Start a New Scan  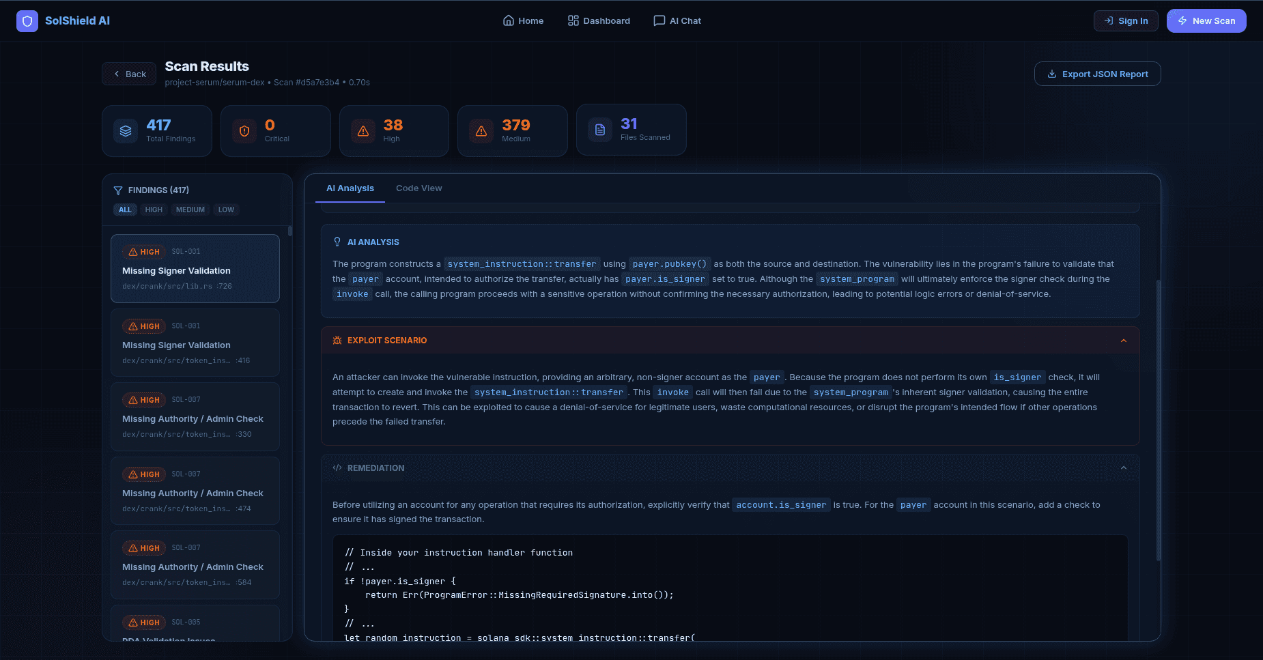coord(1206,20)
